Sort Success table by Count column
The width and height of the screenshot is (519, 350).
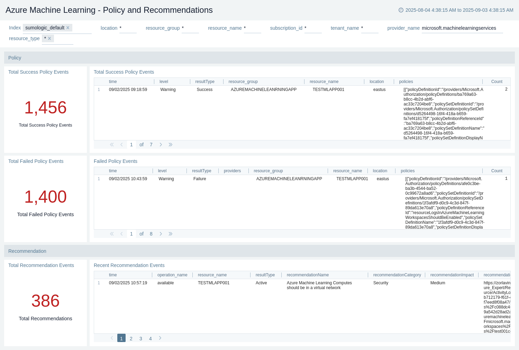click(x=497, y=82)
